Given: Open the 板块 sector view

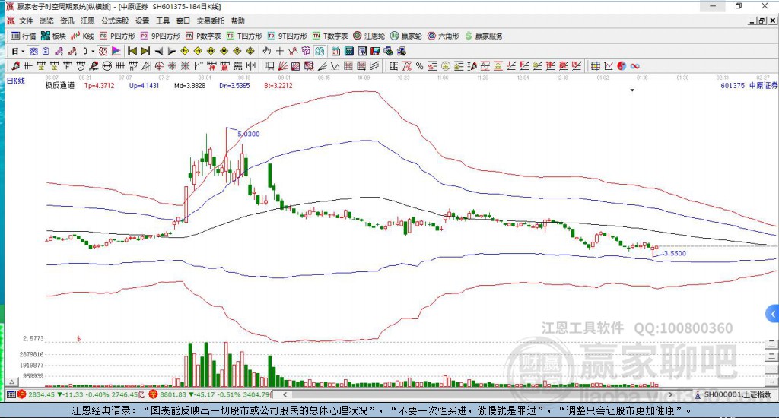Looking at the screenshot, I should pyautogui.click(x=53, y=36).
